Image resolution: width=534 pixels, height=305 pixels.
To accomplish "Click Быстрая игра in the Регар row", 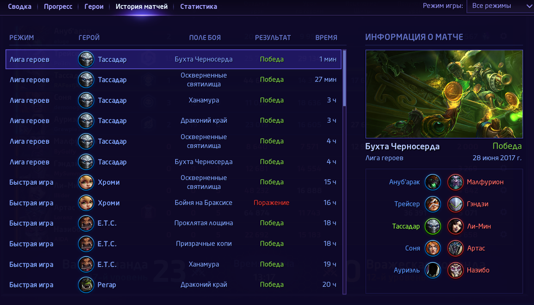I will (x=31, y=285).
